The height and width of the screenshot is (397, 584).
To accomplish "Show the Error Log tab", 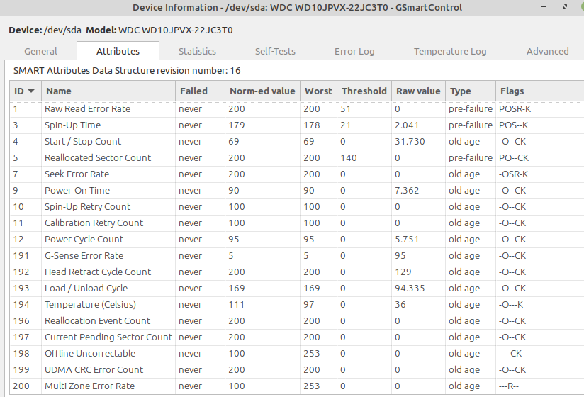I will click(355, 51).
